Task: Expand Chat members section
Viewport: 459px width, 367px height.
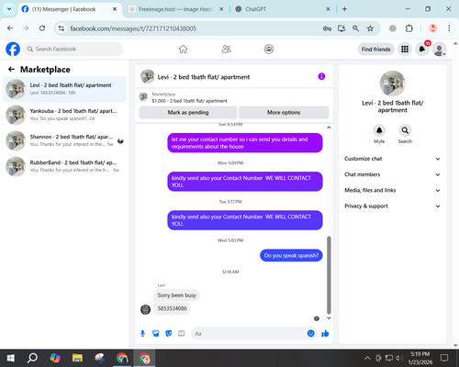Action: [393, 174]
